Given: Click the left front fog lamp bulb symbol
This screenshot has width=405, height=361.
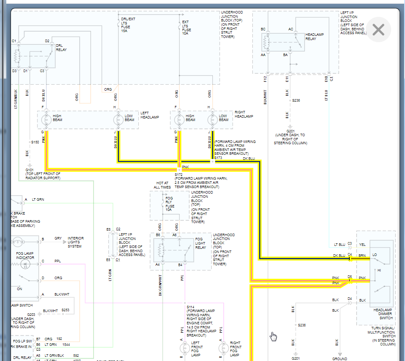Looking at the screenshot, I should point(185,348).
